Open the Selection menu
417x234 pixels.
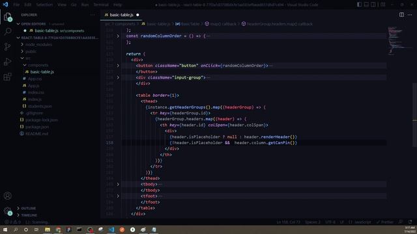pos(44,5)
